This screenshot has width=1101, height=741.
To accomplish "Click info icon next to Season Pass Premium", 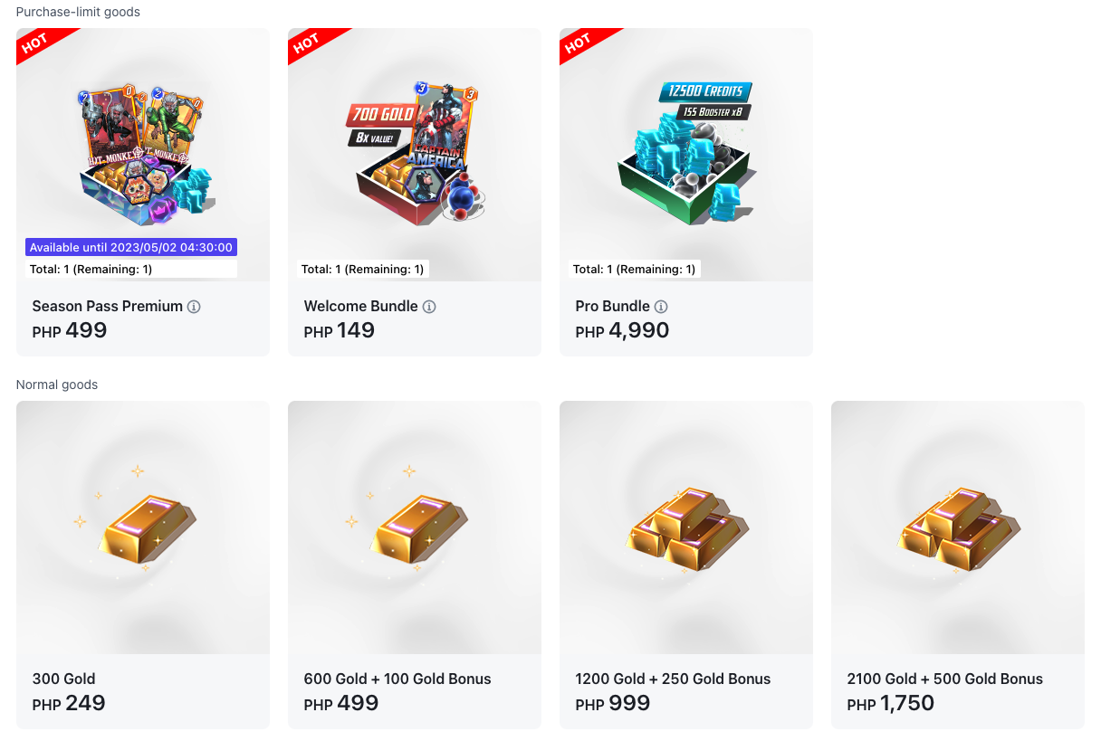I will 194,307.
